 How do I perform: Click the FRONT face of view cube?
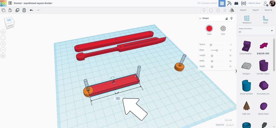click(x=10, y=26)
